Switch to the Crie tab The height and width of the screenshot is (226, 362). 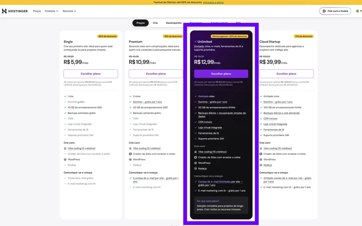pyautogui.click(x=156, y=23)
